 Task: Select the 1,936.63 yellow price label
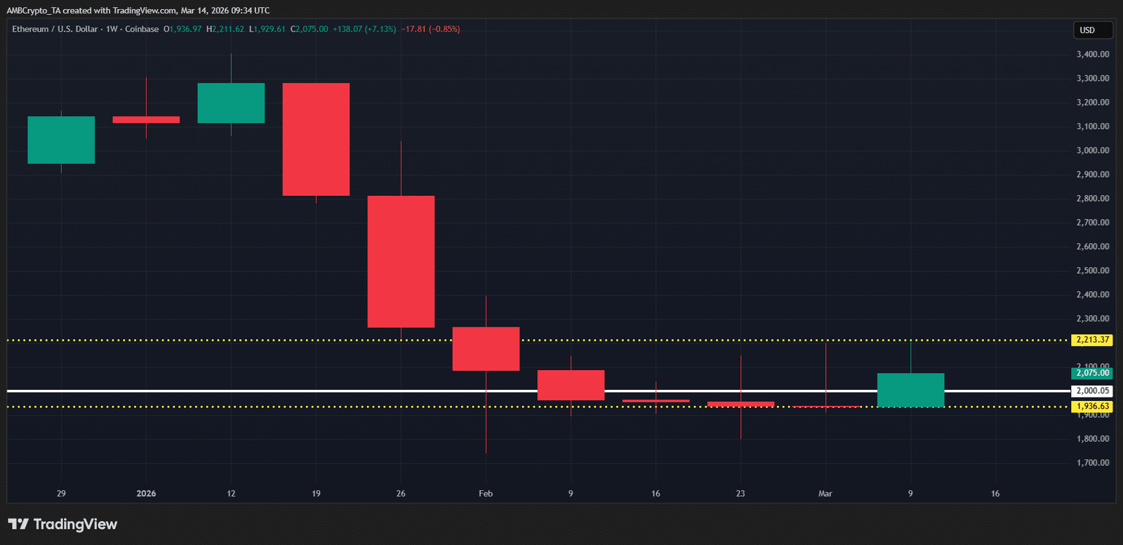coord(1093,407)
